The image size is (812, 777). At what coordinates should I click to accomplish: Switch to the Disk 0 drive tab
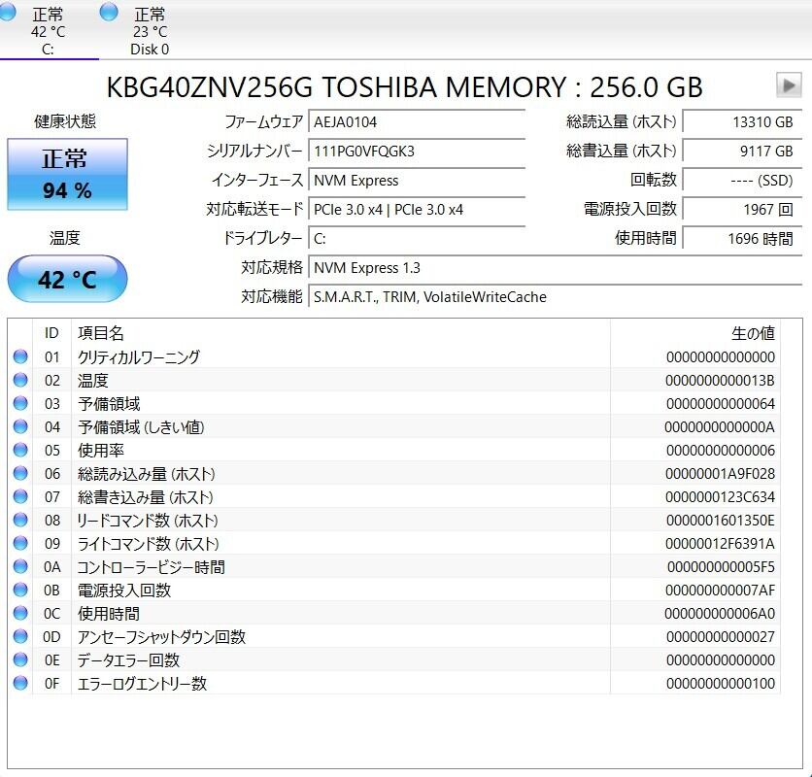tap(150, 29)
